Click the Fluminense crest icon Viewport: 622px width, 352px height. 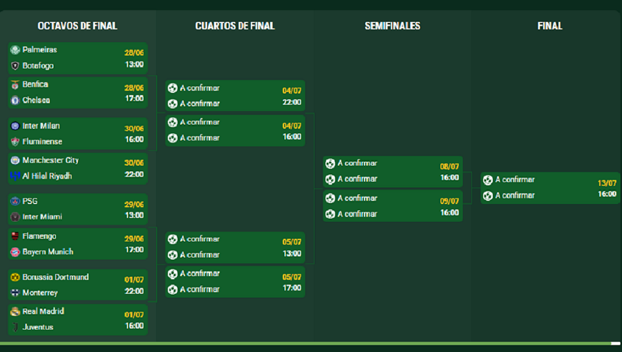(x=15, y=142)
